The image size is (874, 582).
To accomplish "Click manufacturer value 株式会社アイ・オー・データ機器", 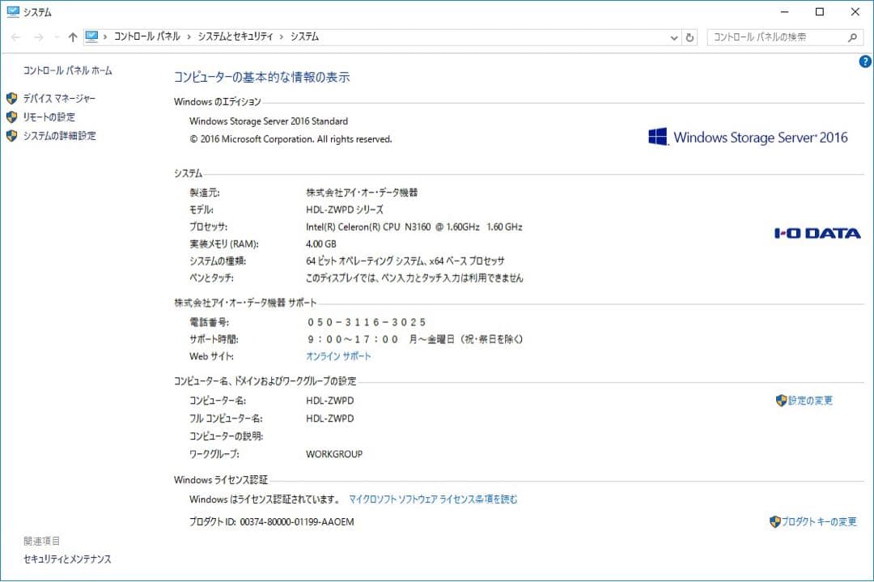I will coord(362,193).
